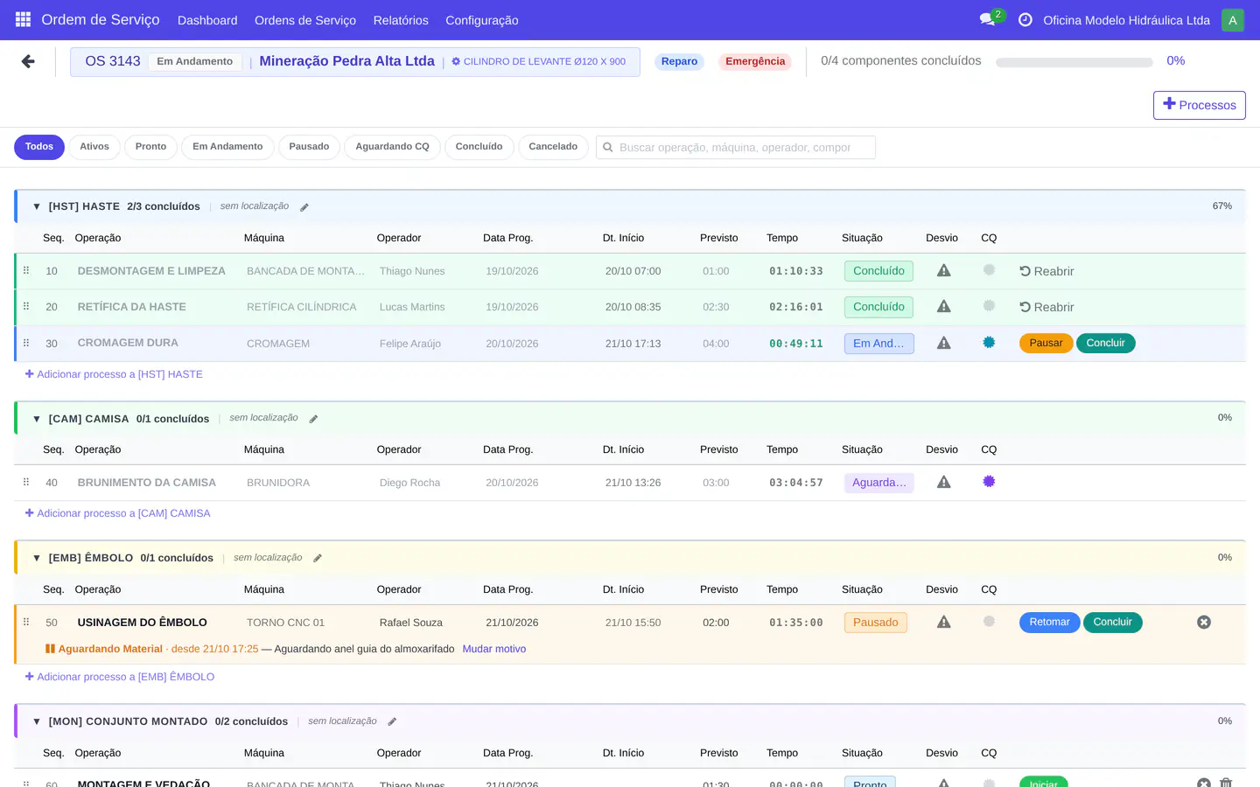1260x787 pixels.
Task: Click the Mudar motivo link
Action: click(493, 649)
